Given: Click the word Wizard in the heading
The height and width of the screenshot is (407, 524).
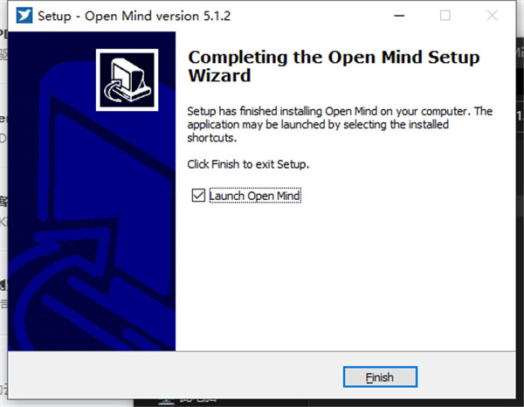Looking at the screenshot, I should tap(219, 75).
